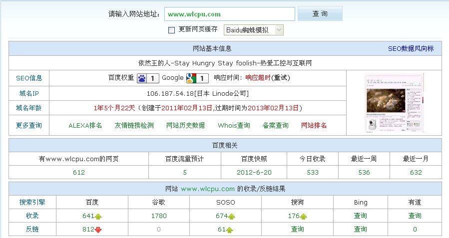Enable the 更新网页缓存 checkbox
The image size is (449, 238).
click(x=171, y=30)
